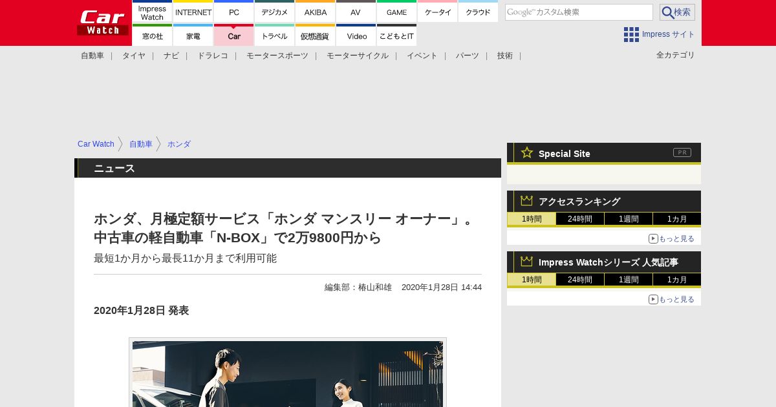Select 1カ月 tab in 人気記事 panel
The width and height of the screenshot is (776, 407).
coord(677,280)
